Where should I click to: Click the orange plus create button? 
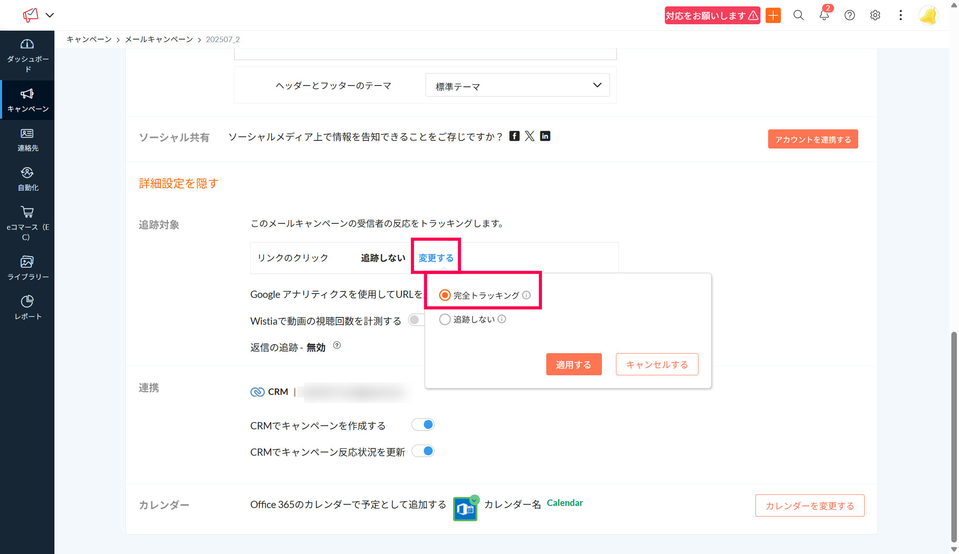773,15
